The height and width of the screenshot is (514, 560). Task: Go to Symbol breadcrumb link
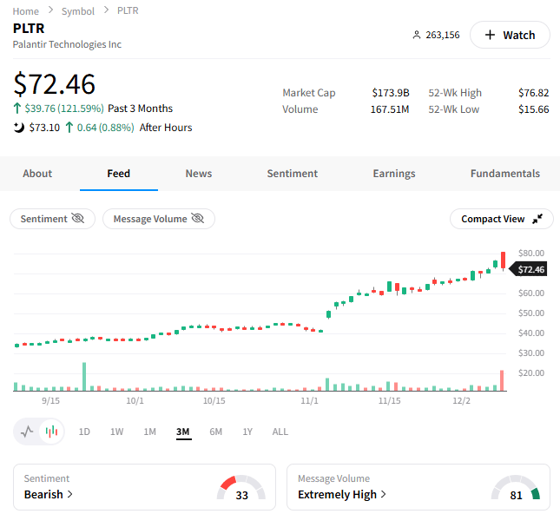tap(78, 11)
